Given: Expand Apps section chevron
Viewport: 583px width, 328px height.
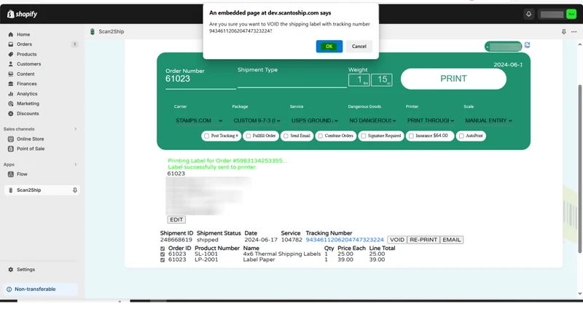Looking at the screenshot, I should (76, 165).
